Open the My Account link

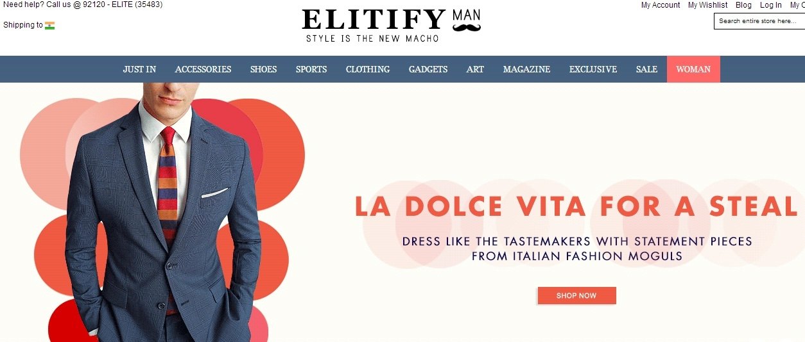point(661,5)
